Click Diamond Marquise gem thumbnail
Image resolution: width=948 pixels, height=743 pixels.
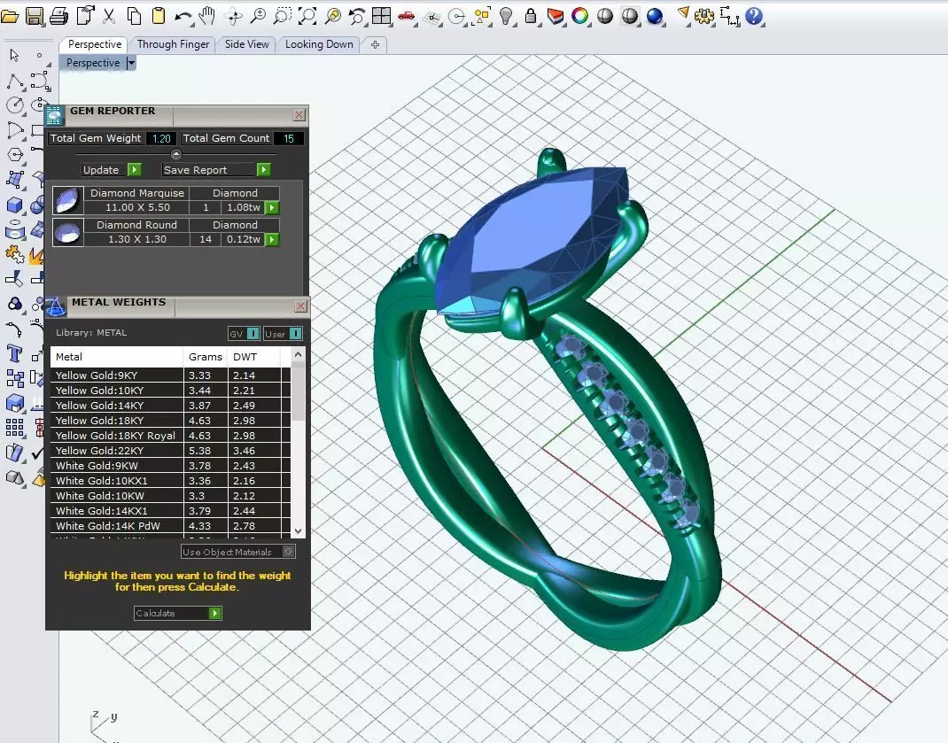(x=67, y=201)
